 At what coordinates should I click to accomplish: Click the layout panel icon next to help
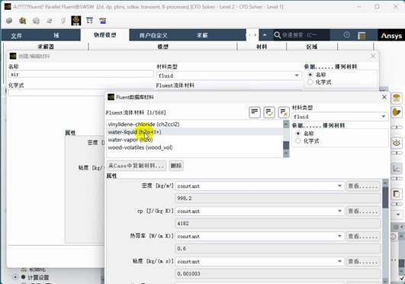(x=362, y=35)
